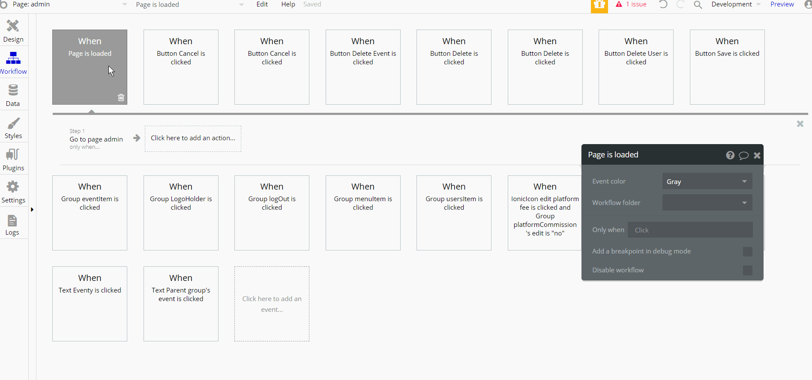Open the Edit menu
Viewport: 812px width, 380px height.
[x=262, y=4]
